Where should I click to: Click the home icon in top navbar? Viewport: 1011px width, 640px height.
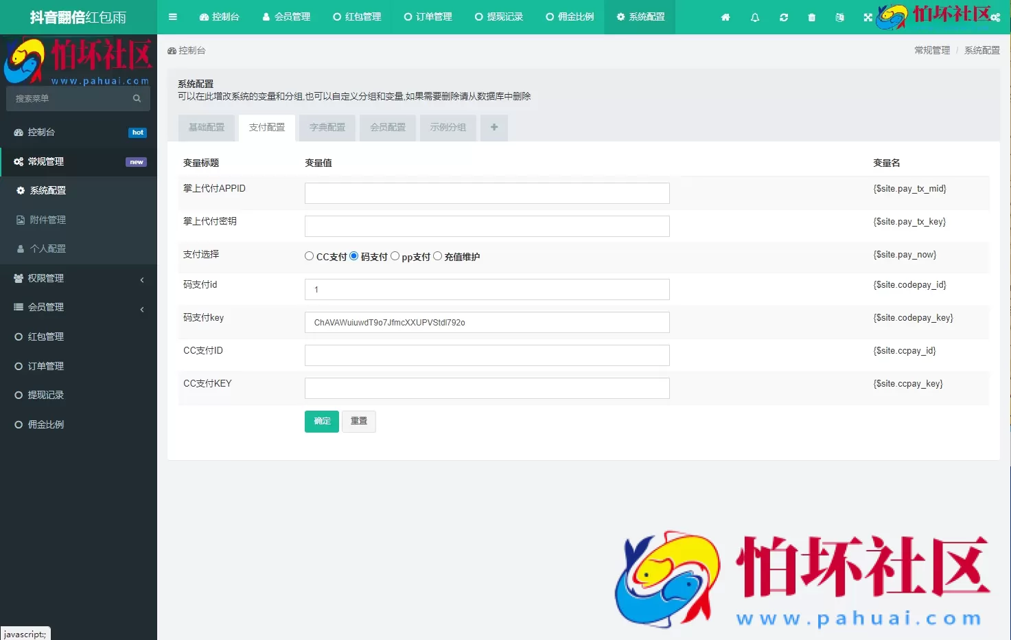click(x=725, y=16)
